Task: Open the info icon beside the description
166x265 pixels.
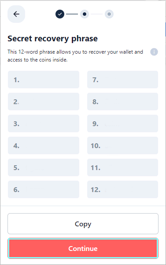Action: click(154, 52)
